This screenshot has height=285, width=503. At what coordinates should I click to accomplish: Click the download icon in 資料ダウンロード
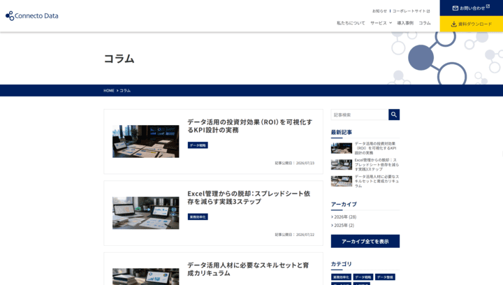tap(453, 24)
